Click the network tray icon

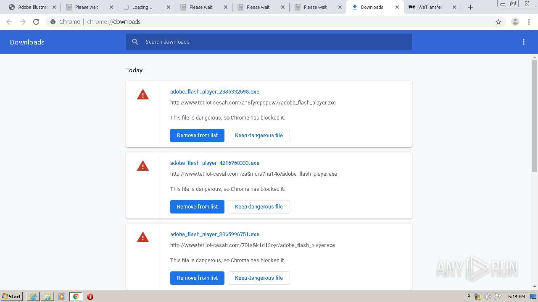pyautogui.click(x=478, y=297)
